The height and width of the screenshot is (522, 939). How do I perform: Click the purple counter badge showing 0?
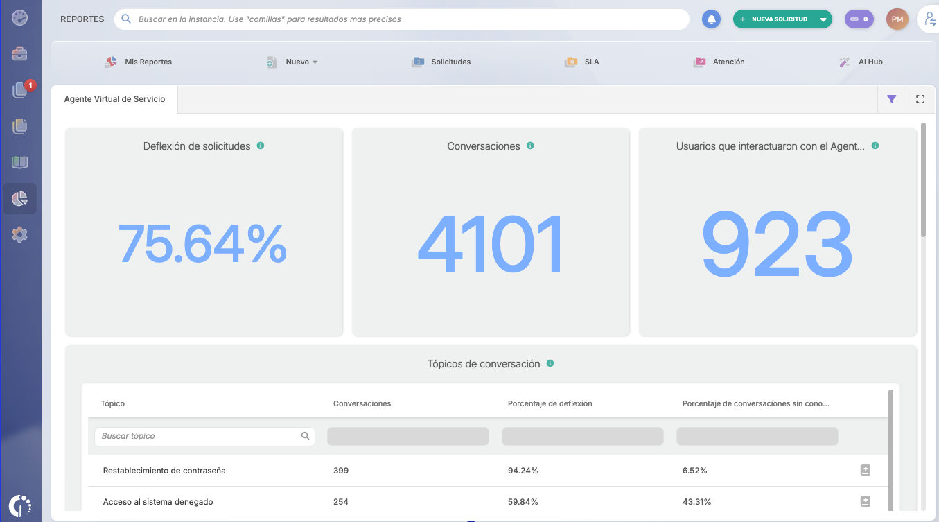(859, 19)
